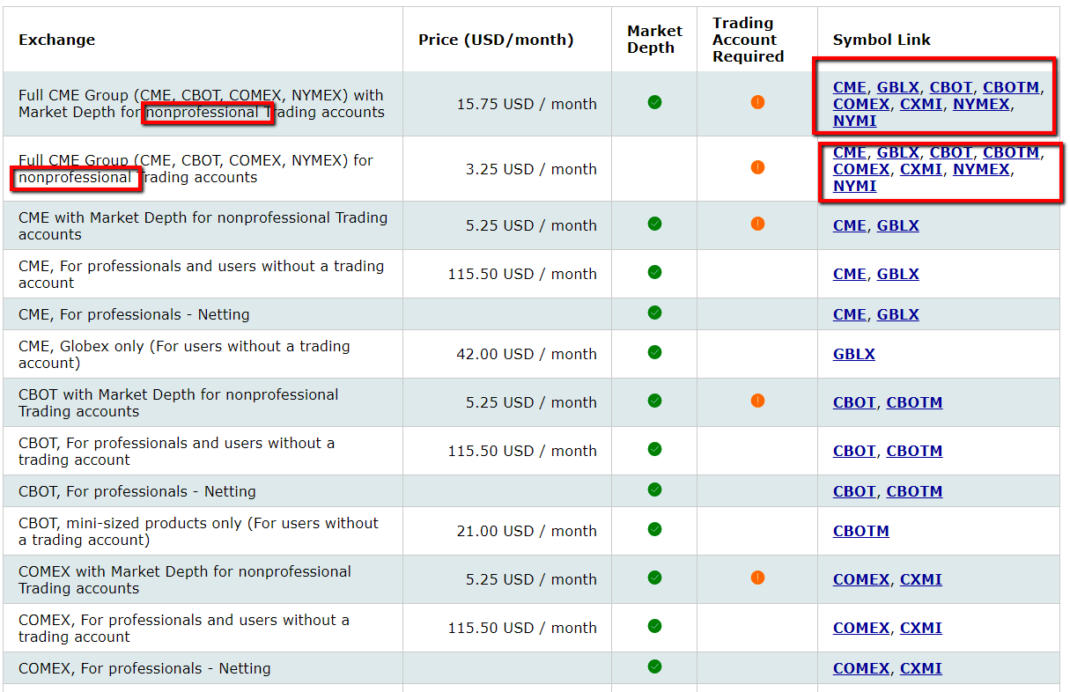Open GBLX link in the 3.25 USD row
The height and width of the screenshot is (692, 1070).
point(897,152)
